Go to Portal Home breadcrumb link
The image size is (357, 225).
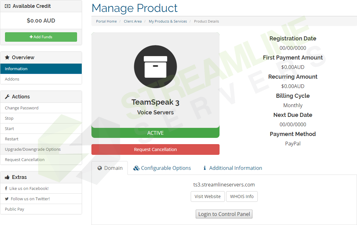pos(106,21)
